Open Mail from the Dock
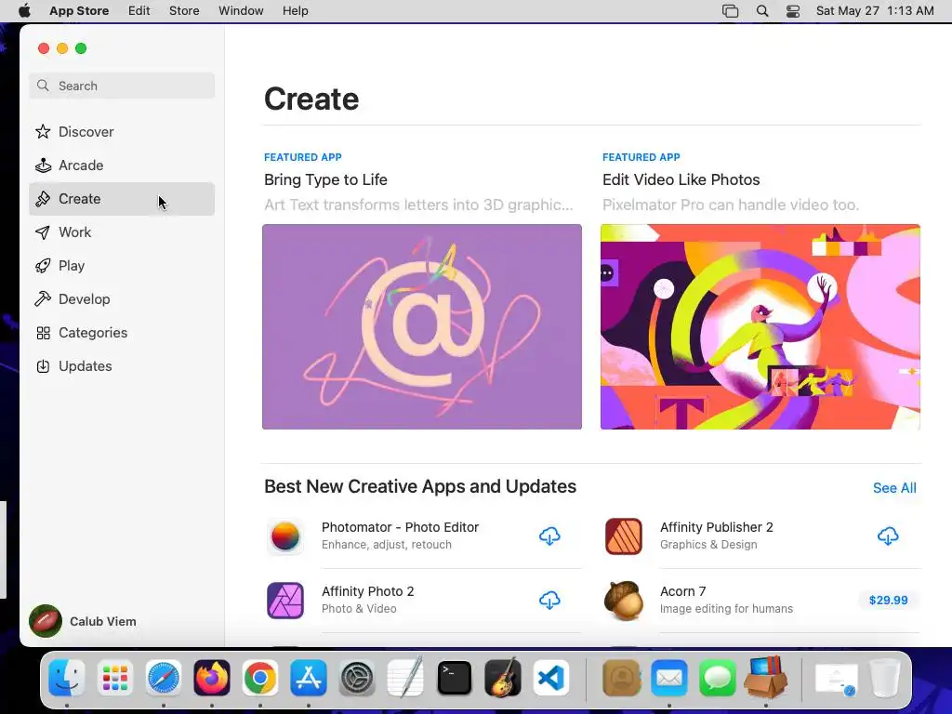952x714 pixels. click(669, 678)
